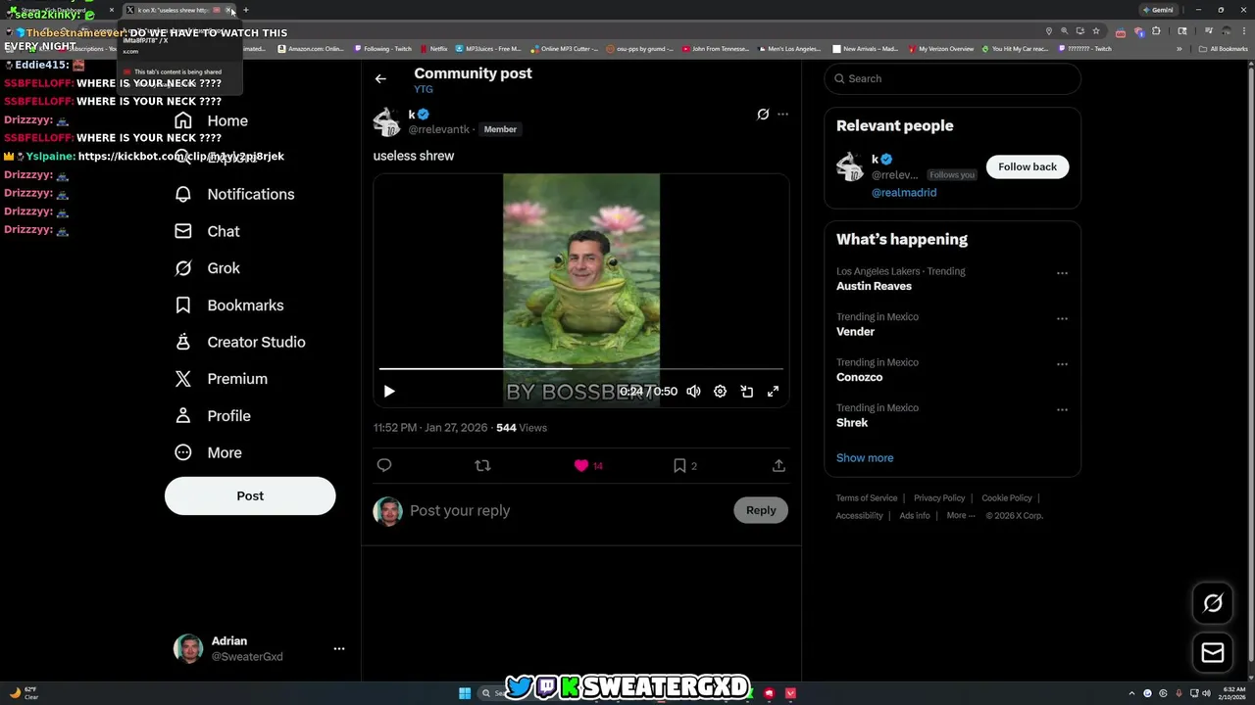Open All Bookmarks folder in bookmarks bar
This screenshot has width=1255, height=705.
coord(1225,49)
